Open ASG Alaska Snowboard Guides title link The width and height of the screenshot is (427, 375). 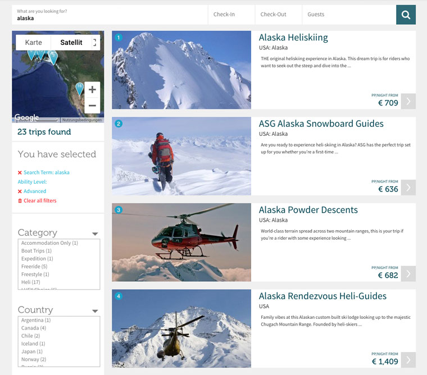pos(321,124)
